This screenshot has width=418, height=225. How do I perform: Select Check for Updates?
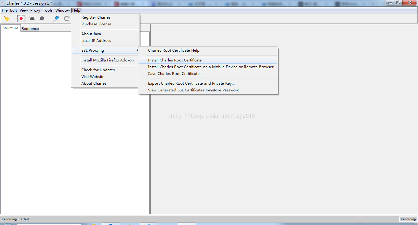106,70
